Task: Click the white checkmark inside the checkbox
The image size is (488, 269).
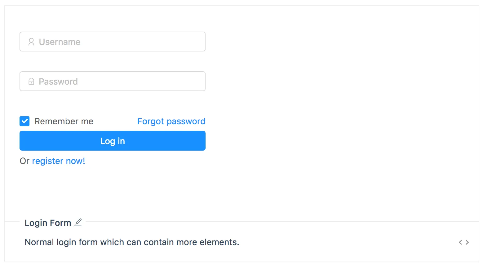Action: 24,121
